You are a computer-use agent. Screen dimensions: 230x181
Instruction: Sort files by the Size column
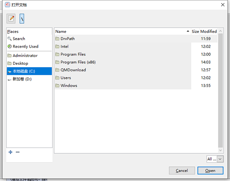[x=195, y=31]
